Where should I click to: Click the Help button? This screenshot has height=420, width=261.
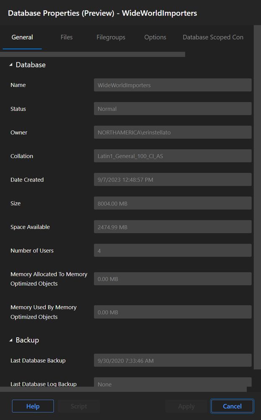click(x=33, y=406)
